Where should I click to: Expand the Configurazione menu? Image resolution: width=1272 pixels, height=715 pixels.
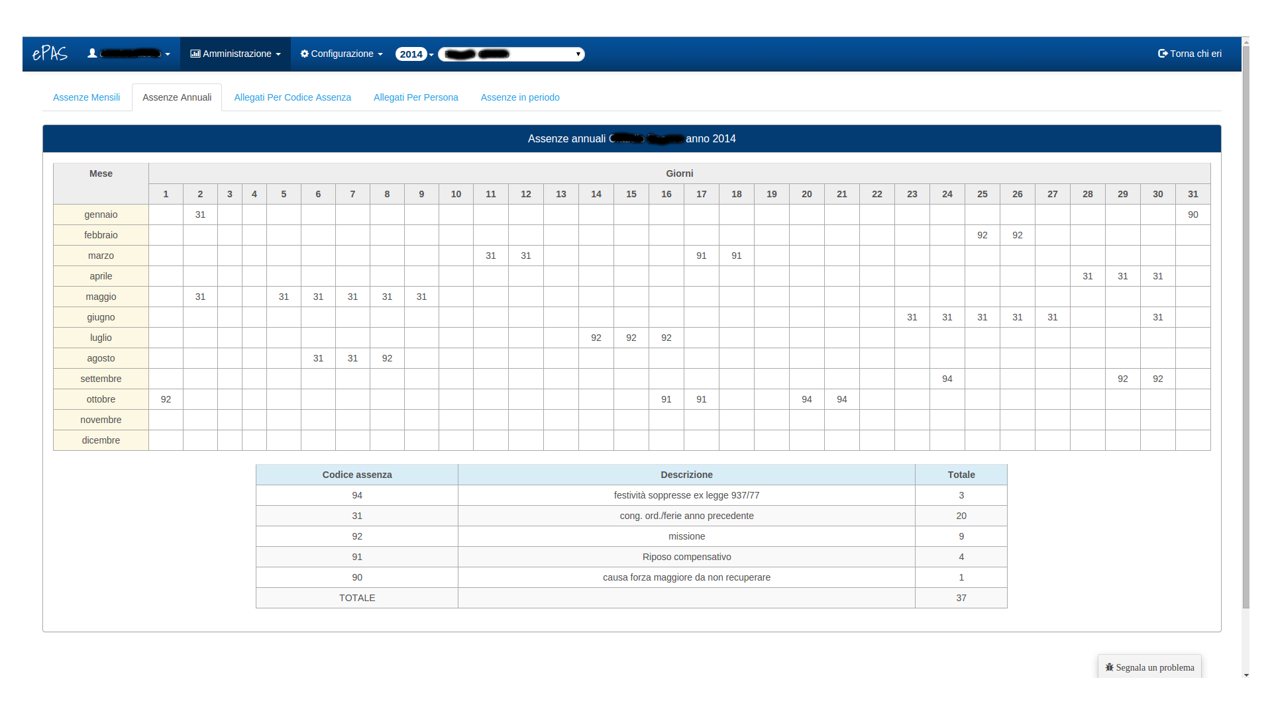point(342,54)
